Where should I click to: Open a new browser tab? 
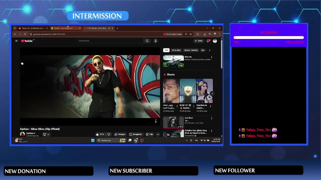coord(117,28)
